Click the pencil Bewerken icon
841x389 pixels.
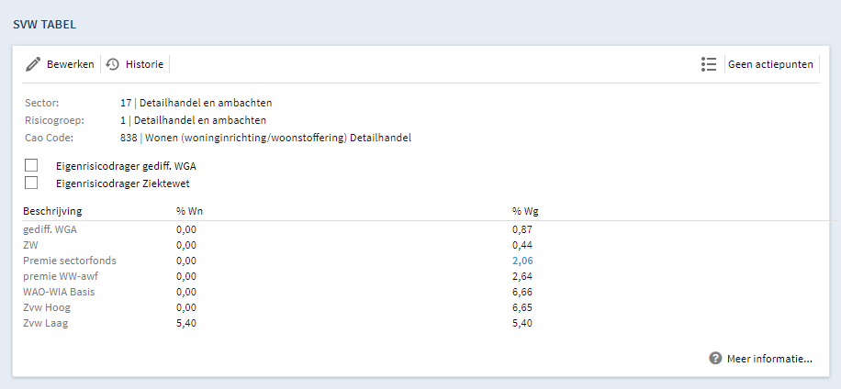33,64
